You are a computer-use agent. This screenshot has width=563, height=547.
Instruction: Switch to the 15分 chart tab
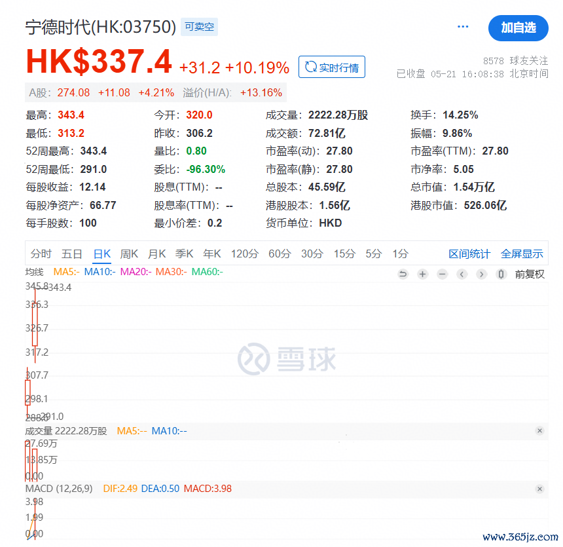(x=345, y=254)
